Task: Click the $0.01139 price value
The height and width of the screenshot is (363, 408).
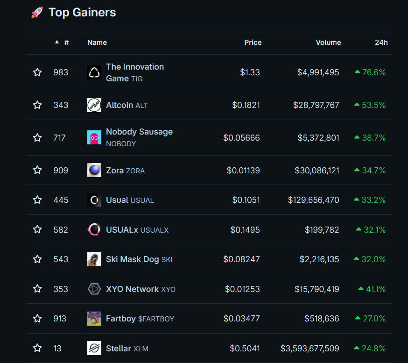Action: click(x=243, y=171)
